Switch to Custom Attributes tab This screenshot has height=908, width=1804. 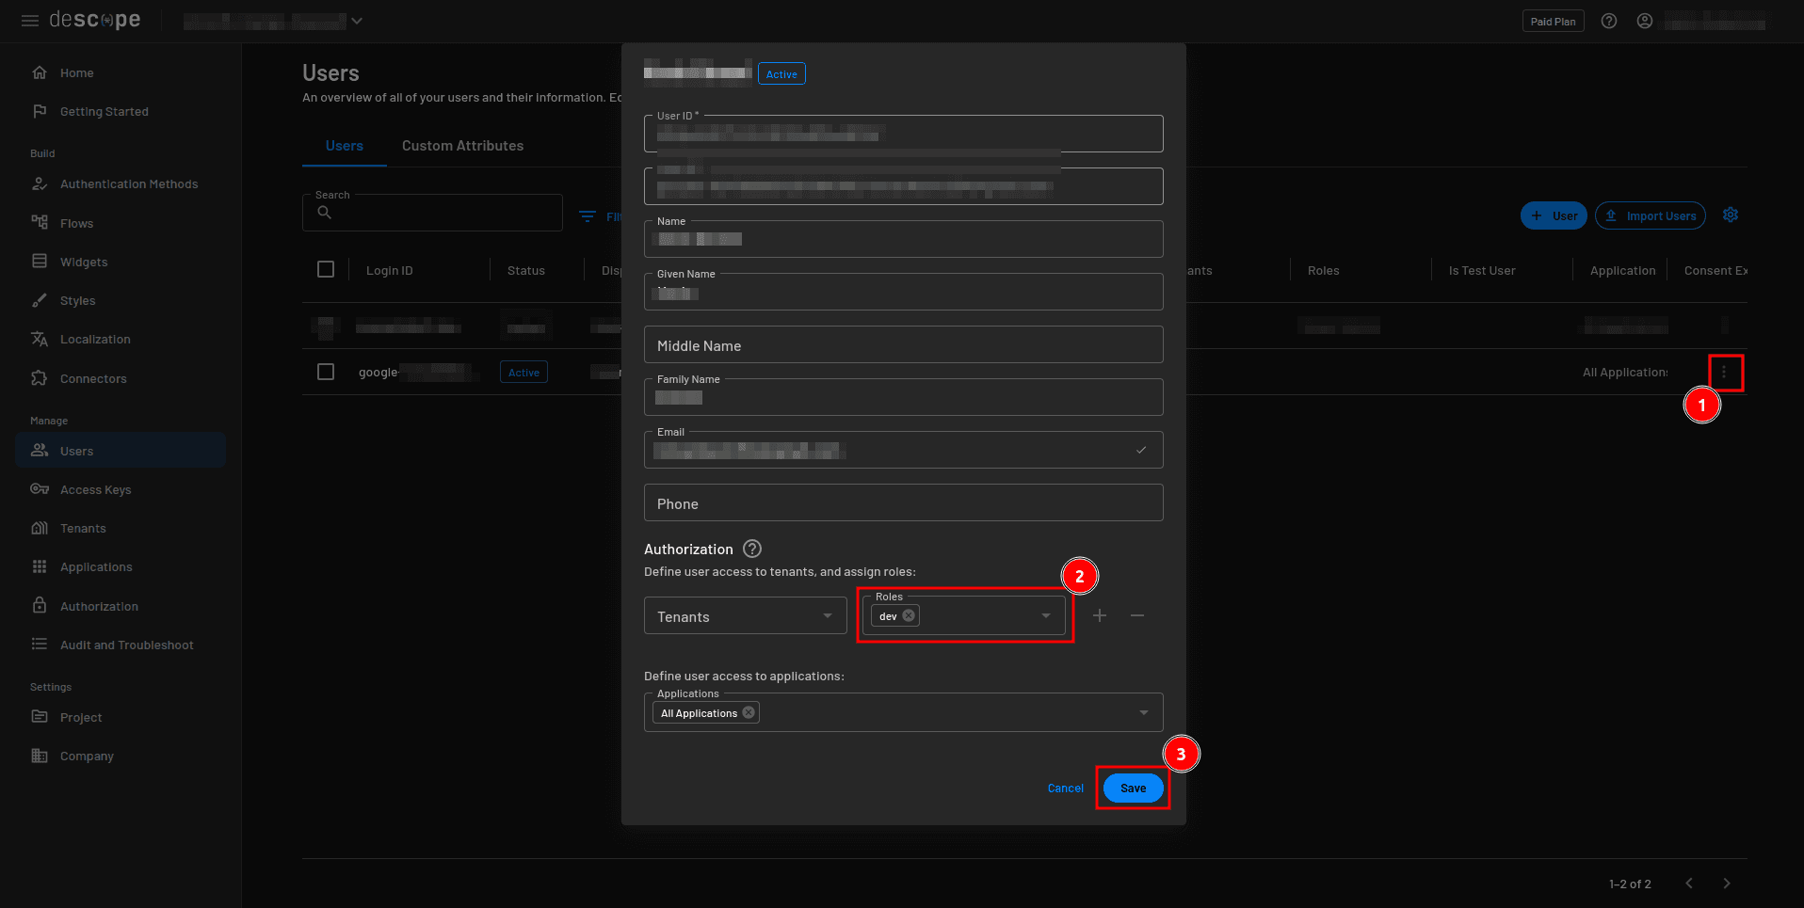pos(462,146)
